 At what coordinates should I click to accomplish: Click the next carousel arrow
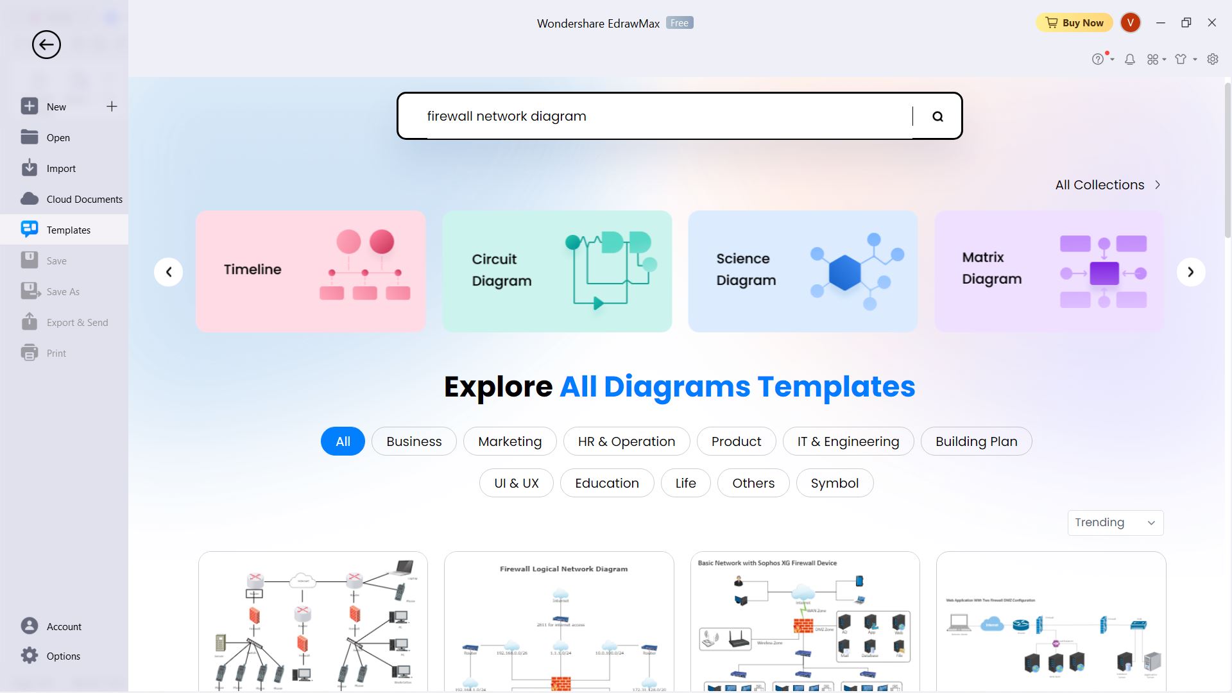click(x=1190, y=271)
